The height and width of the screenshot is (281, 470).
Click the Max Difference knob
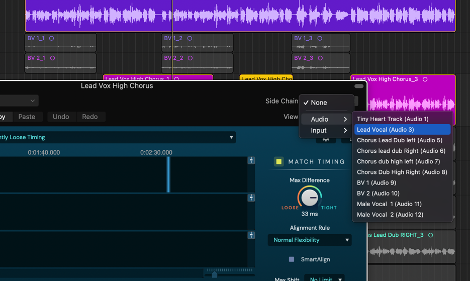click(x=310, y=198)
